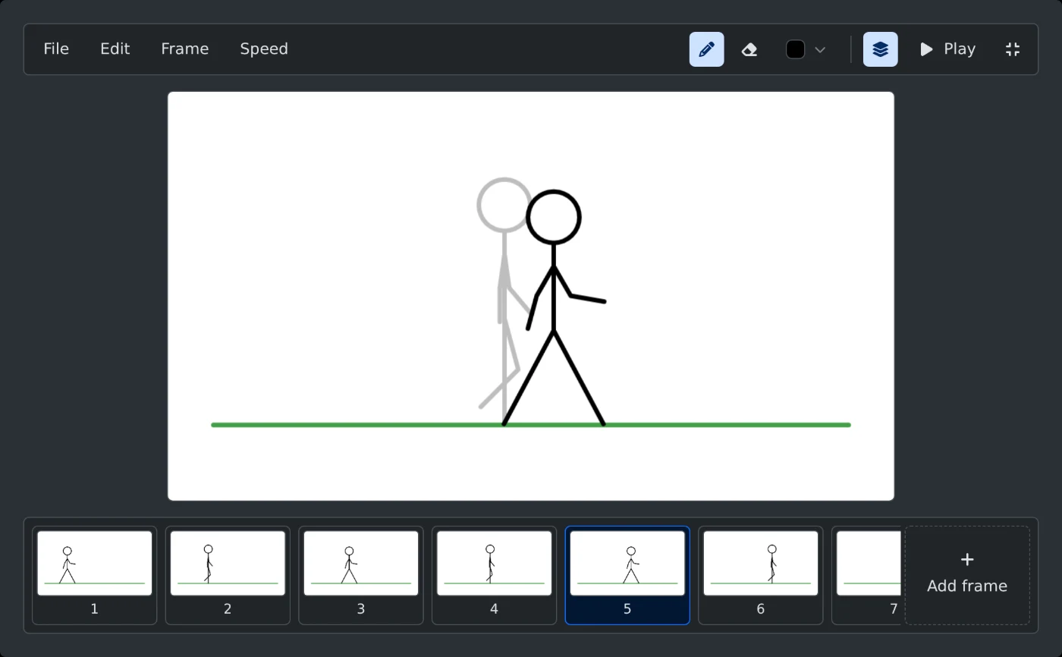Screen dimensions: 1062x657
Task: Select frame 3 thumbnail
Action: pyautogui.click(x=361, y=575)
